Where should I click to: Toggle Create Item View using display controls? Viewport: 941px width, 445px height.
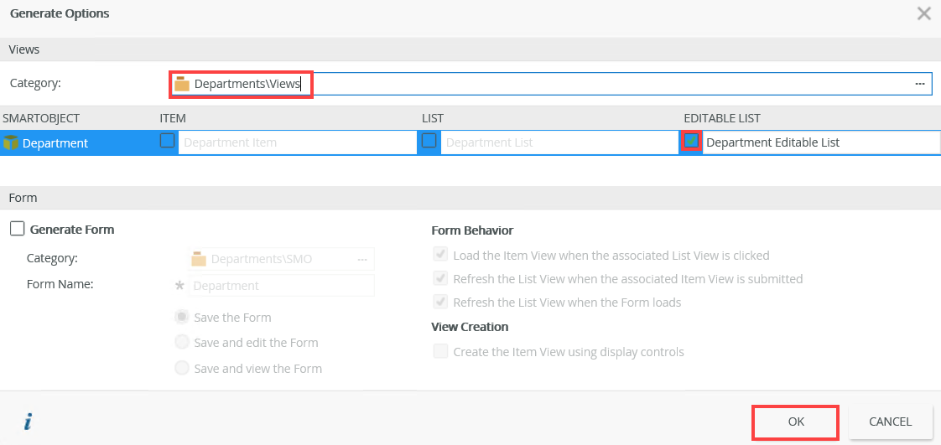click(x=440, y=351)
